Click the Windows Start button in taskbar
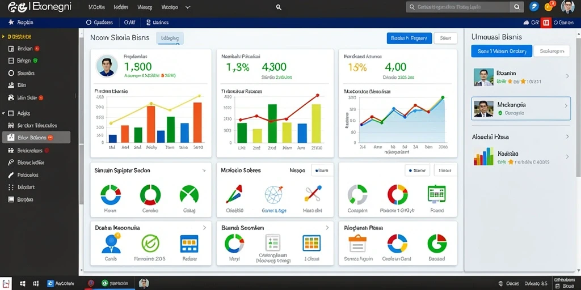Viewport: 581px width, 290px height. pos(23,284)
